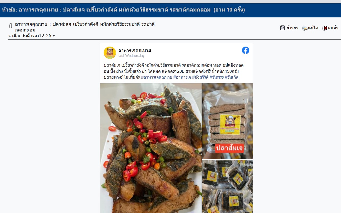Click the แก้ไข edit pencil icon

[304, 28]
